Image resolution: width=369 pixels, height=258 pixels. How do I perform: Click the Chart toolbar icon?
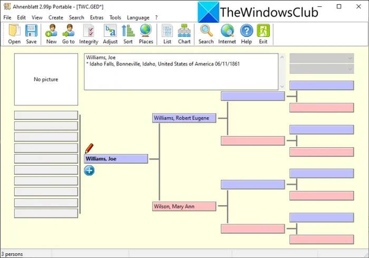(x=184, y=31)
